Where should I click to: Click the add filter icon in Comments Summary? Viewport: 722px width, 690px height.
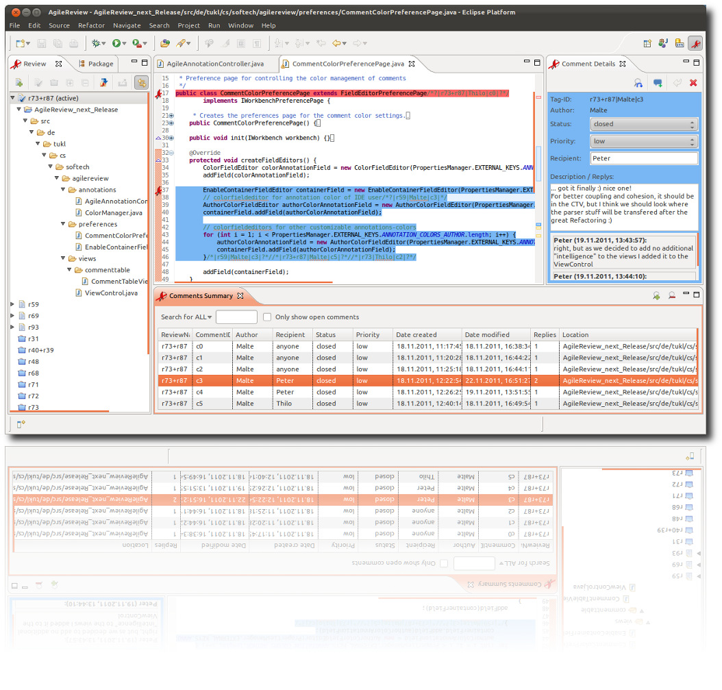[x=656, y=297]
